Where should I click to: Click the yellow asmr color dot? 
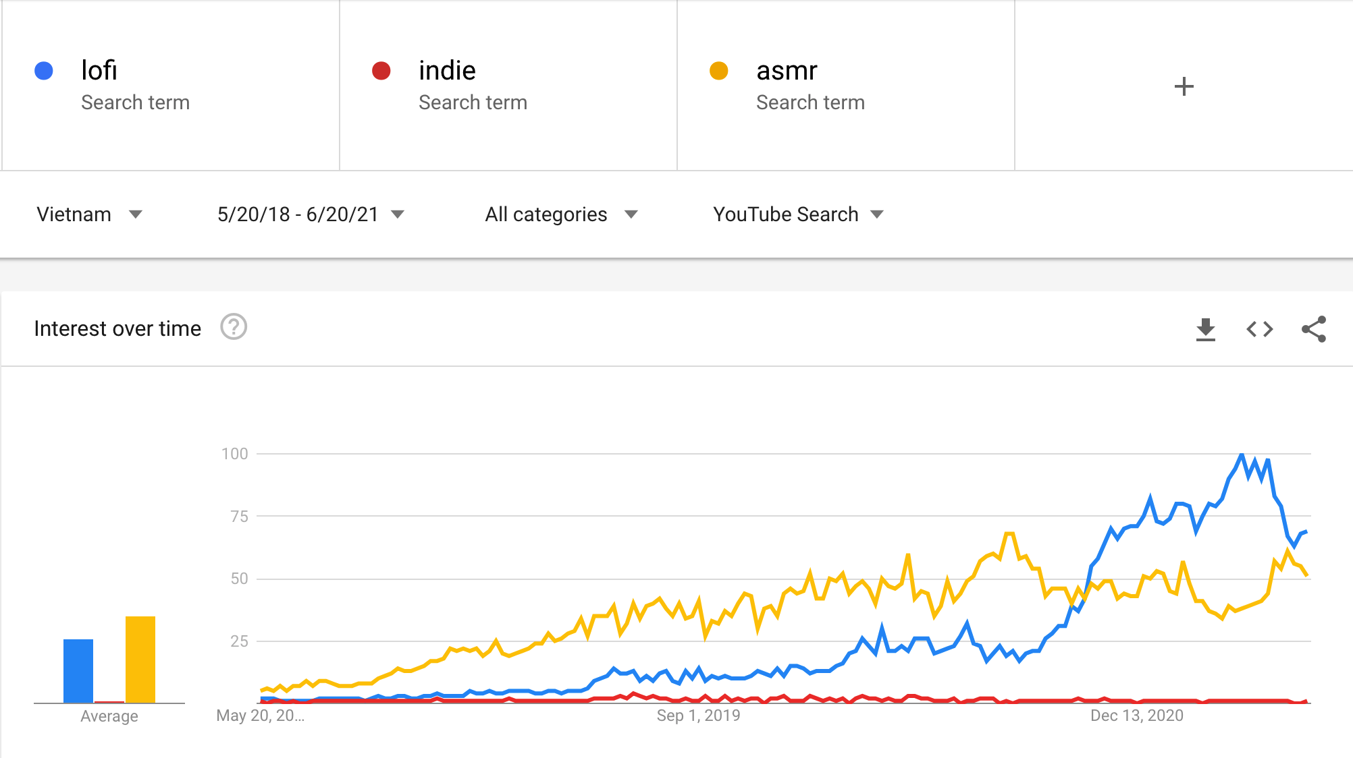pyautogui.click(x=719, y=71)
